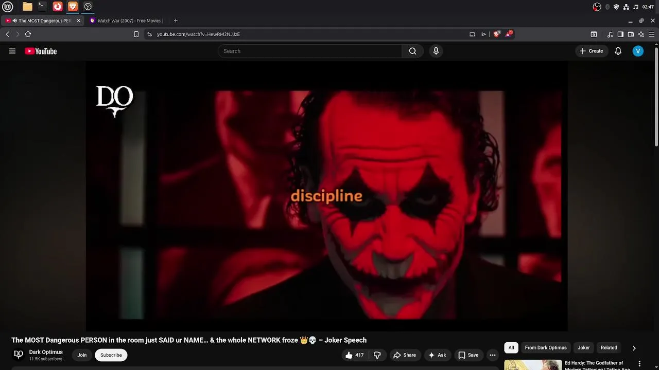
Task: Switch to the Watch War (2007) tab
Action: tap(126, 21)
